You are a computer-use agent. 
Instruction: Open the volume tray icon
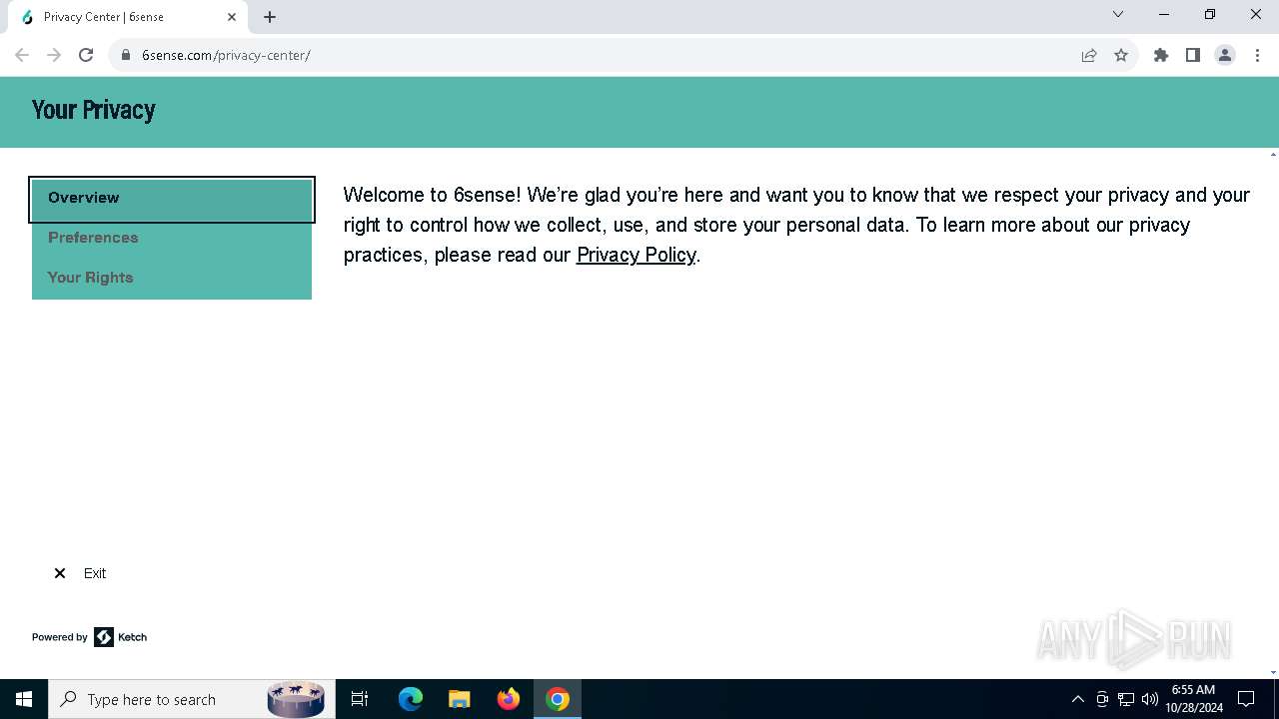coord(1150,699)
